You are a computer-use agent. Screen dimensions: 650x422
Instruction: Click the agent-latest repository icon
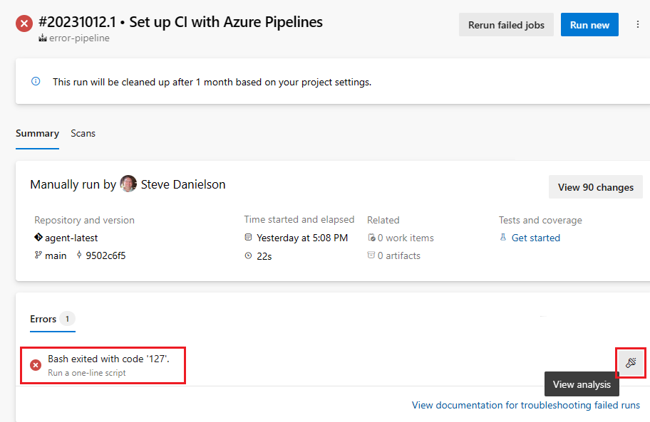coord(38,238)
